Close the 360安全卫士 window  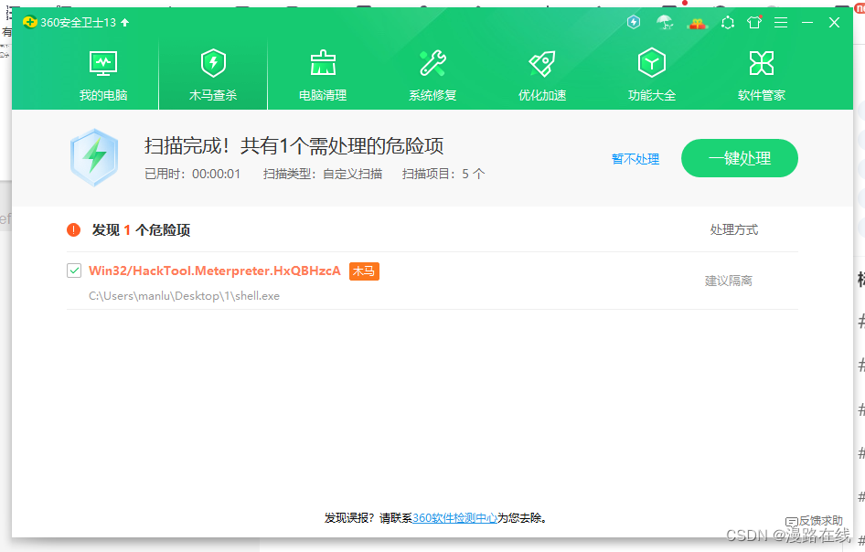[x=834, y=23]
